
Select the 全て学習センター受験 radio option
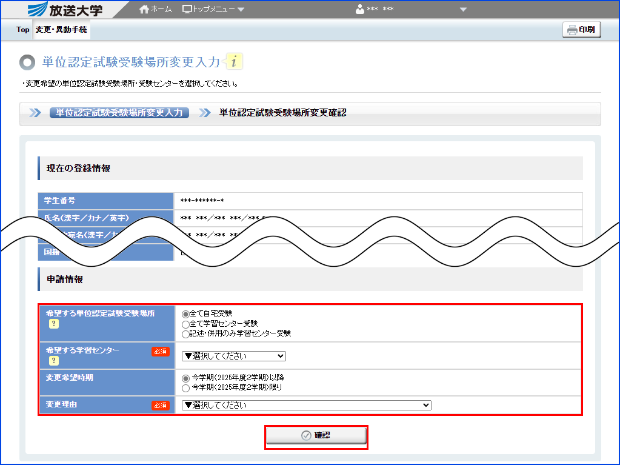click(x=186, y=324)
